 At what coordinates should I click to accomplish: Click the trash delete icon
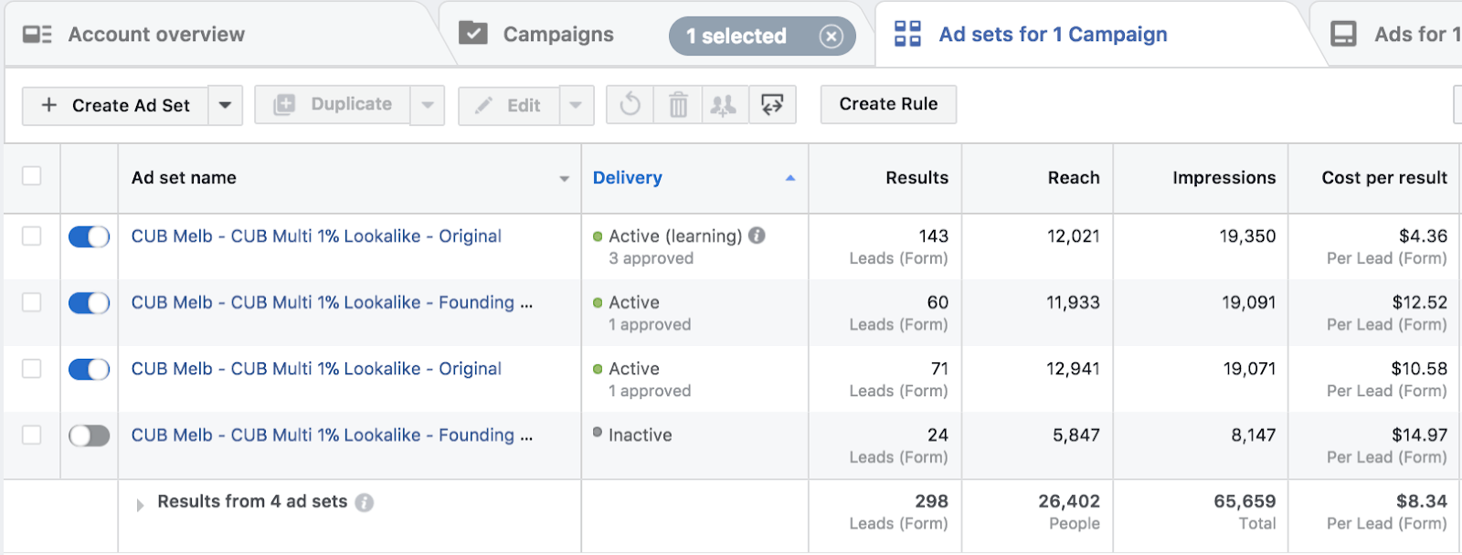[x=678, y=105]
